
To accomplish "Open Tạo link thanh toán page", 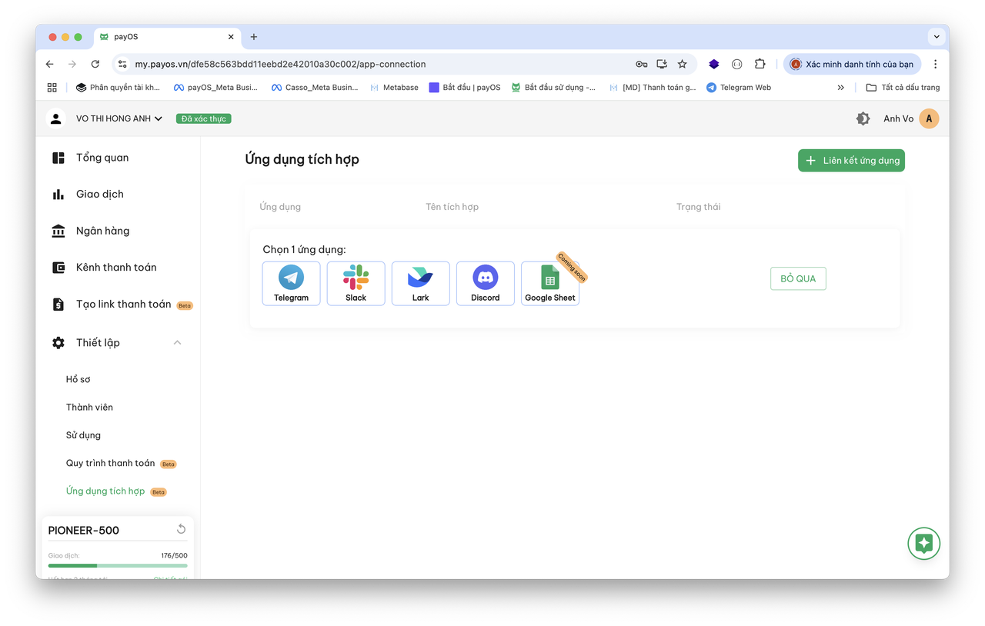I will tap(123, 305).
